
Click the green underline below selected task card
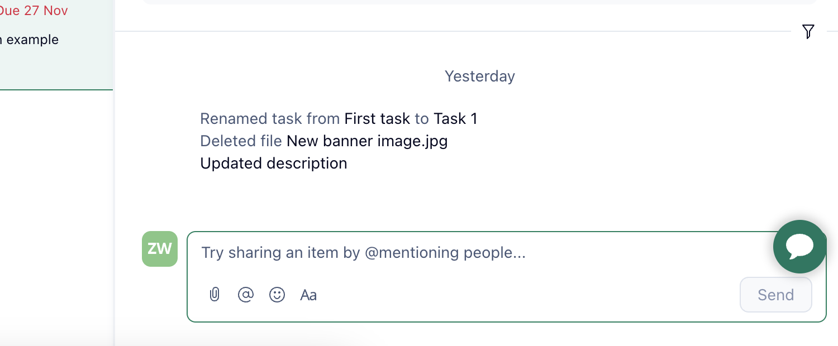(56, 89)
